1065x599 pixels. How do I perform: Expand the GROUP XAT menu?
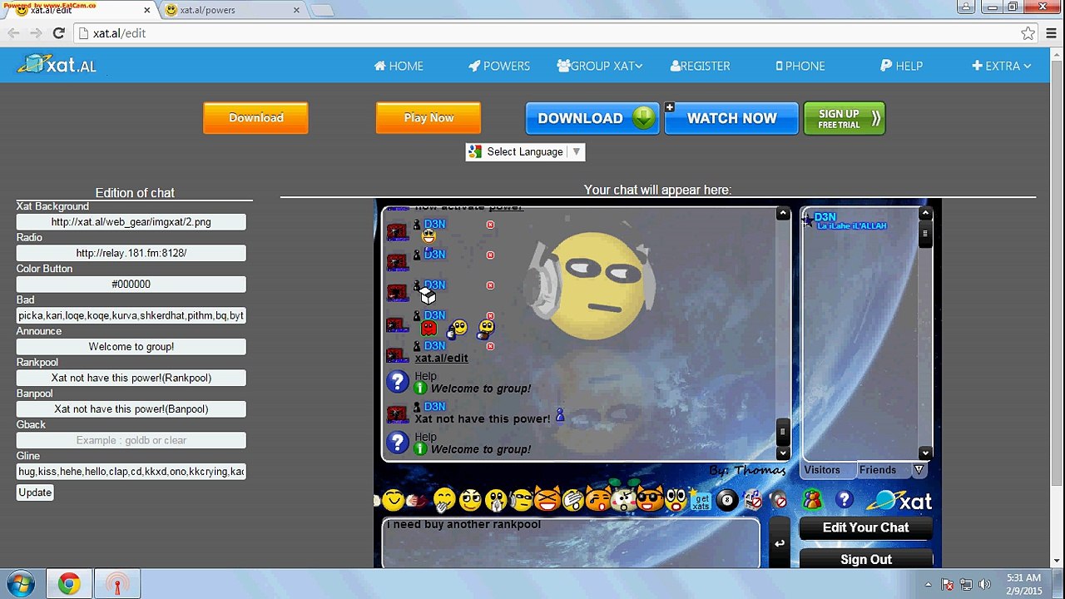point(600,66)
